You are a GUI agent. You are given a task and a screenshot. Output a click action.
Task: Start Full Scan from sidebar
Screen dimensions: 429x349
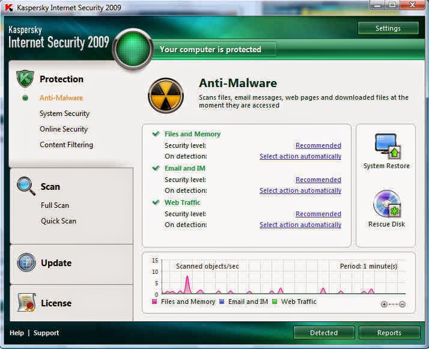(x=55, y=205)
